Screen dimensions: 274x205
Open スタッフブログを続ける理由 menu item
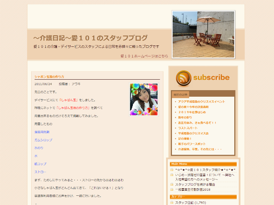point(195,184)
